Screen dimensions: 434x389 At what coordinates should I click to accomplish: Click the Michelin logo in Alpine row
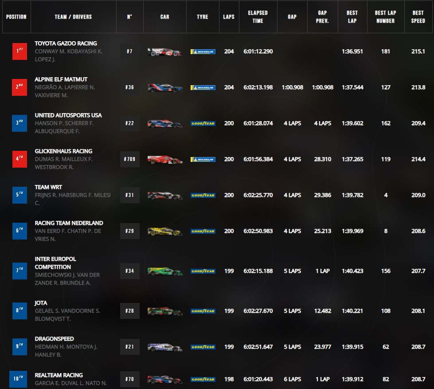click(203, 87)
